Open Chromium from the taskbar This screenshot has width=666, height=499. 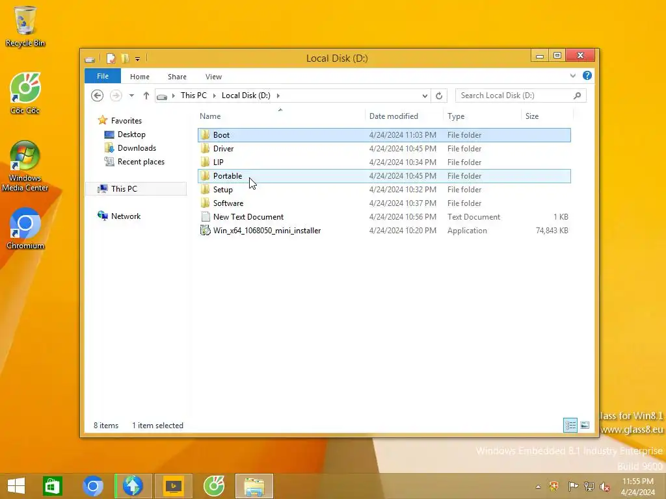coord(92,486)
